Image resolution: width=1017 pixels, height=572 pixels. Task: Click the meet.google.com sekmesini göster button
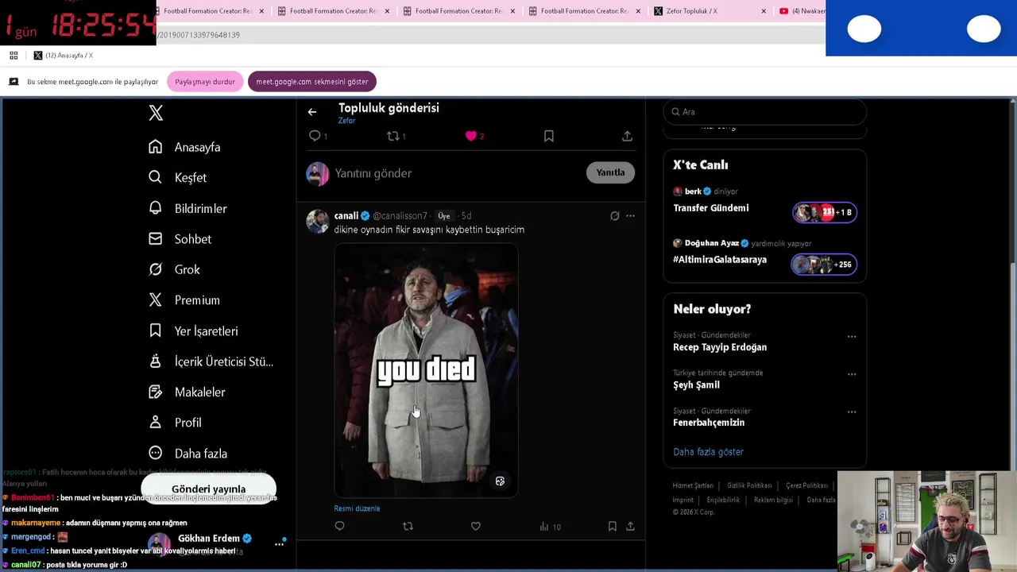(x=312, y=82)
